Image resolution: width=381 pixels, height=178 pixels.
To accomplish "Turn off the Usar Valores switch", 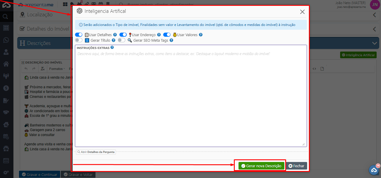I will click(x=167, y=35).
